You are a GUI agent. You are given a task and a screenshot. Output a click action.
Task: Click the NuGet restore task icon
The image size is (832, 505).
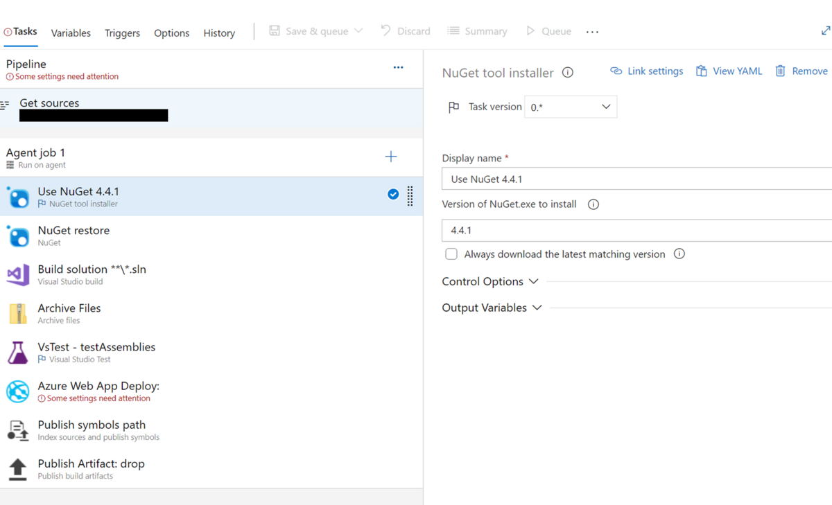pos(17,236)
